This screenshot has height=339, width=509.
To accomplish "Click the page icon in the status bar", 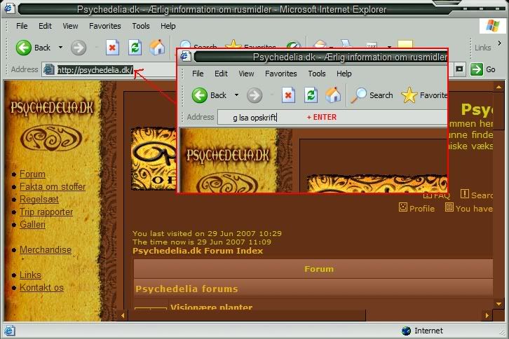I will [x=9, y=331].
